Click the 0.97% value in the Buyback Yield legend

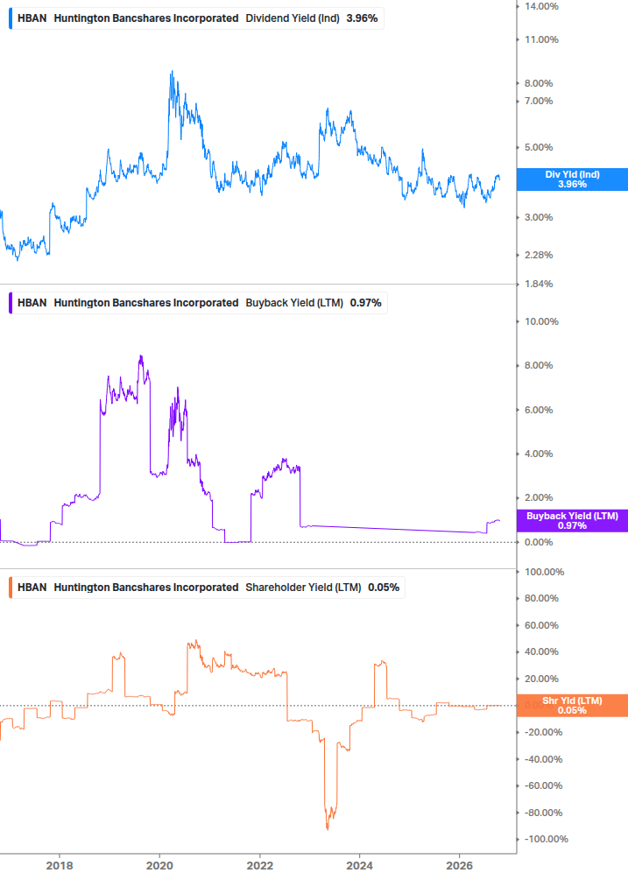coord(366,303)
